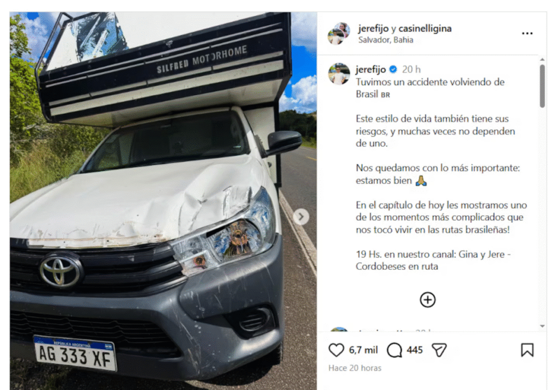The width and height of the screenshot is (558, 390).
Task: Load more comments with plus circle
Action: 427,300
